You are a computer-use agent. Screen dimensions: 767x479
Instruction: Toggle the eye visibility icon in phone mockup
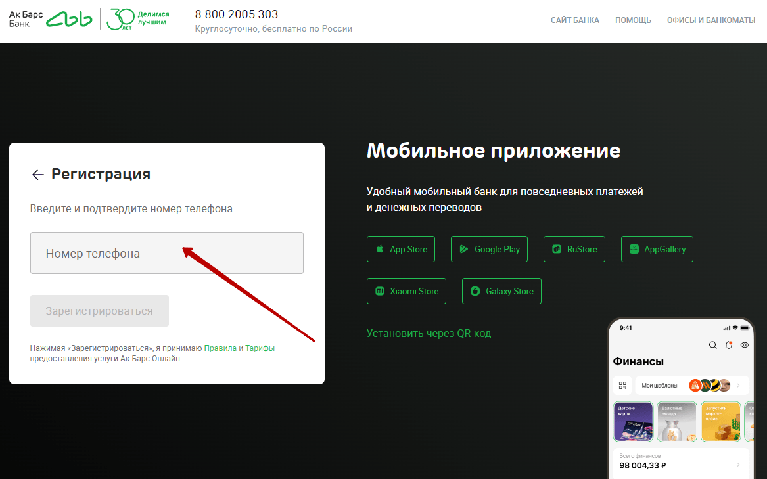click(x=745, y=345)
